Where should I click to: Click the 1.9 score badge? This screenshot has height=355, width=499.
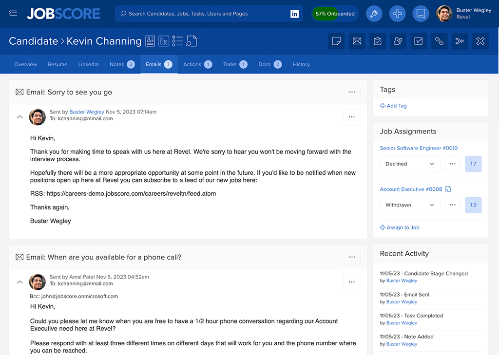coord(473,205)
